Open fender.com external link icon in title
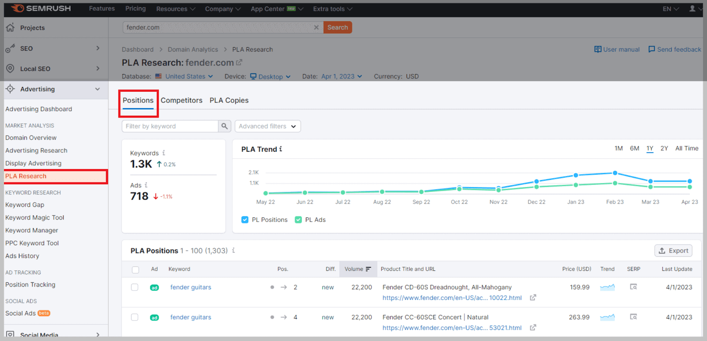The width and height of the screenshot is (707, 341). click(239, 63)
